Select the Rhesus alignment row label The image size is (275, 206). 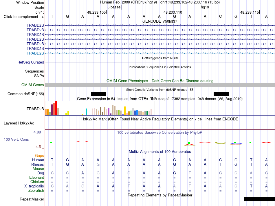tap(38, 164)
